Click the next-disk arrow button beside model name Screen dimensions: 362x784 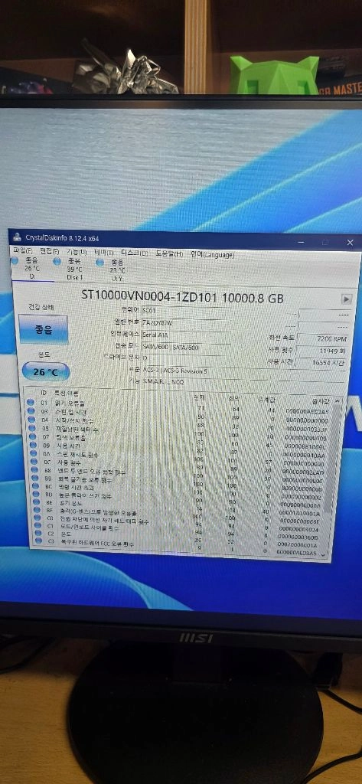(x=345, y=299)
